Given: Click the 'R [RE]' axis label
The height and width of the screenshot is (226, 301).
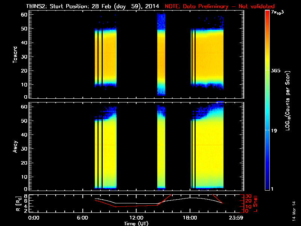Looking at the screenshot, I should pyautogui.click(x=18, y=204).
